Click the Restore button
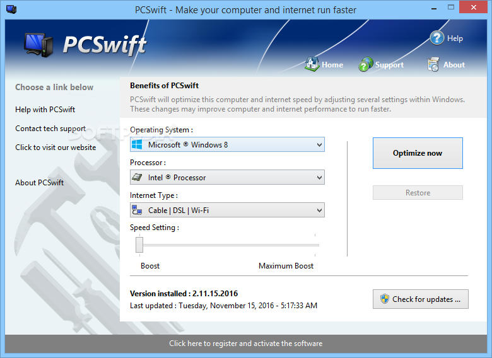Screen dimensions: 492x358 coord(418,192)
